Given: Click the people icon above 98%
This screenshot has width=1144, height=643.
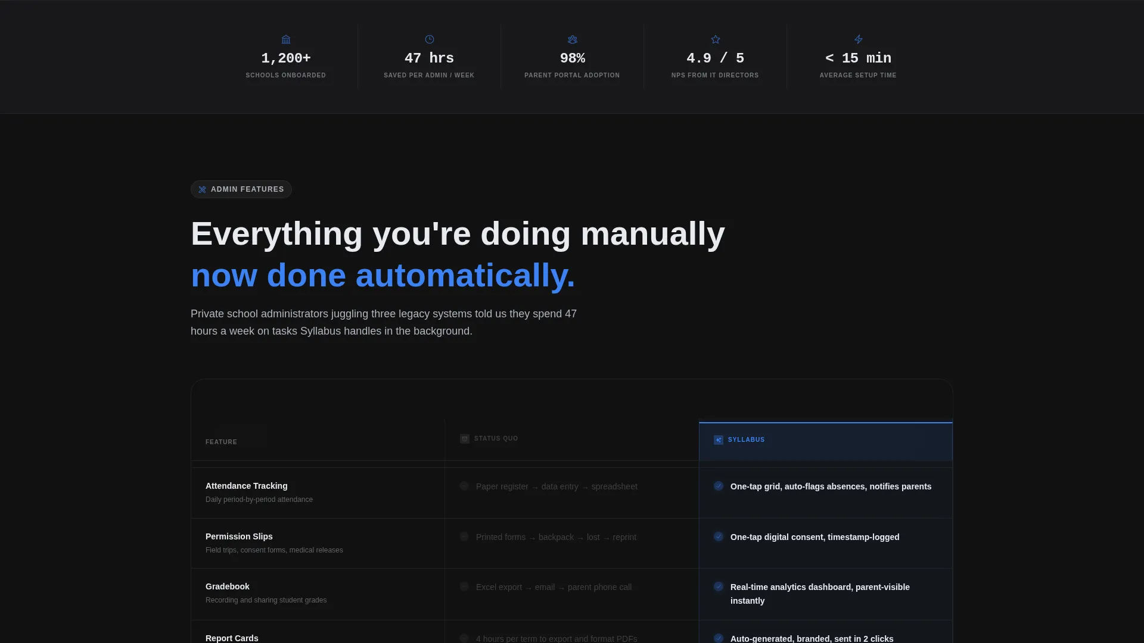Looking at the screenshot, I should pyautogui.click(x=572, y=39).
